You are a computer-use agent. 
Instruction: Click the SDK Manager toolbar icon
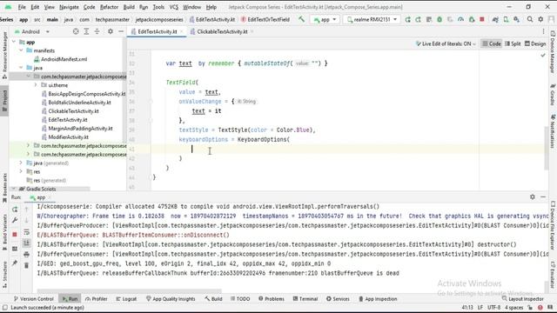tap(516, 19)
